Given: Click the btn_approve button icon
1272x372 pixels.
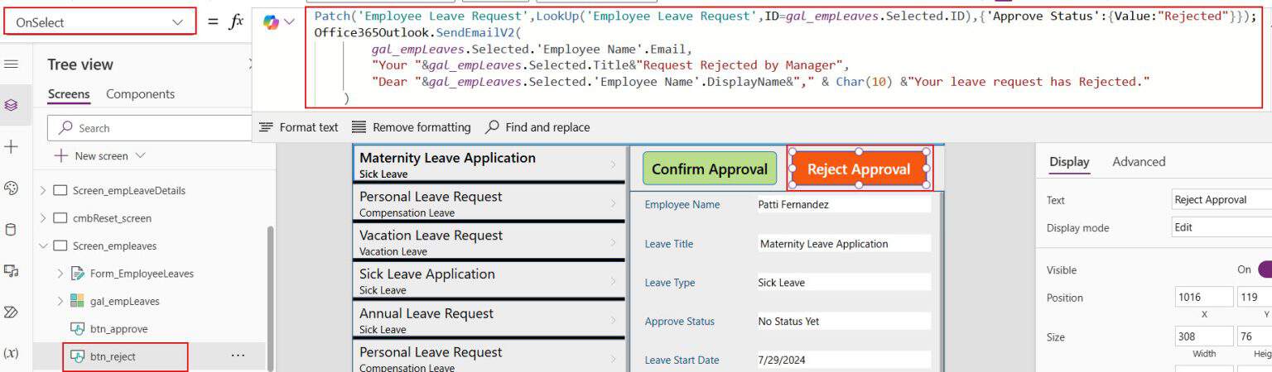Looking at the screenshot, I should click(x=78, y=329).
